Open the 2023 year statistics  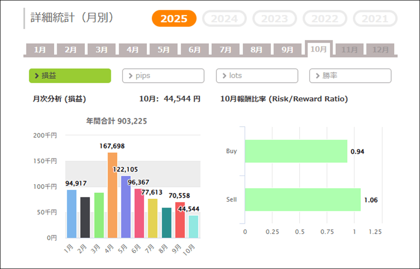point(274,19)
